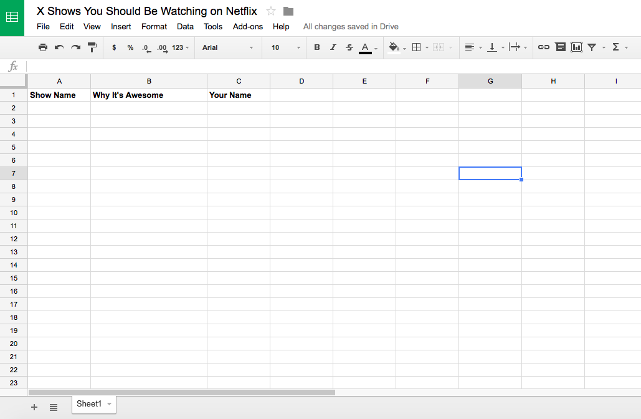Toggle bold formatting
This screenshot has width=641, height=419.
tap(317, 47)
